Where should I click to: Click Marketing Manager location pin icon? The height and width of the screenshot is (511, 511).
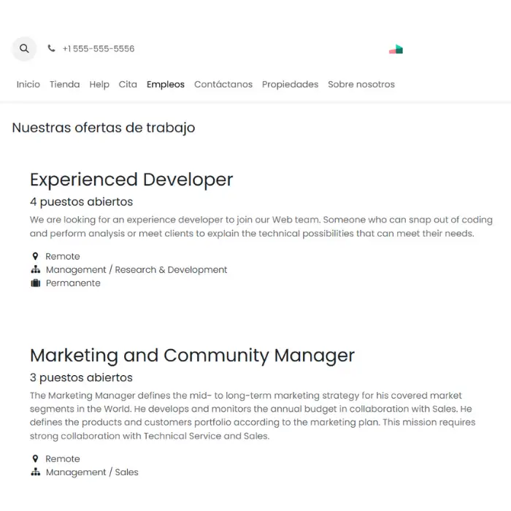click(35, 459)
